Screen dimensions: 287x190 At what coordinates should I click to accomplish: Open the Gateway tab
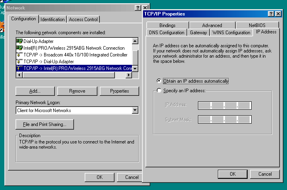[198, 33]
